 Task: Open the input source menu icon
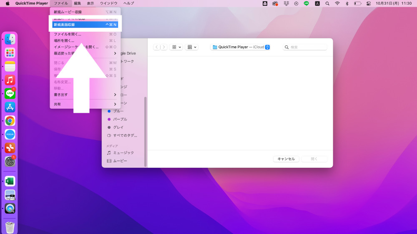coord(317,3)
